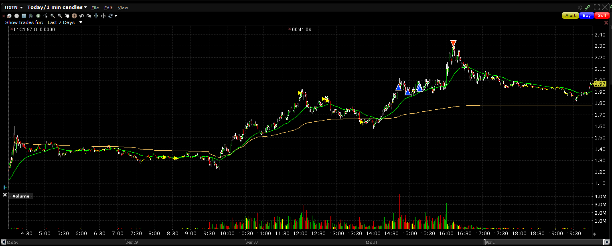Viewport: 612px width, 246px height.
Task: Click the zoom out magnifier icon
Action: click(60, 16)
